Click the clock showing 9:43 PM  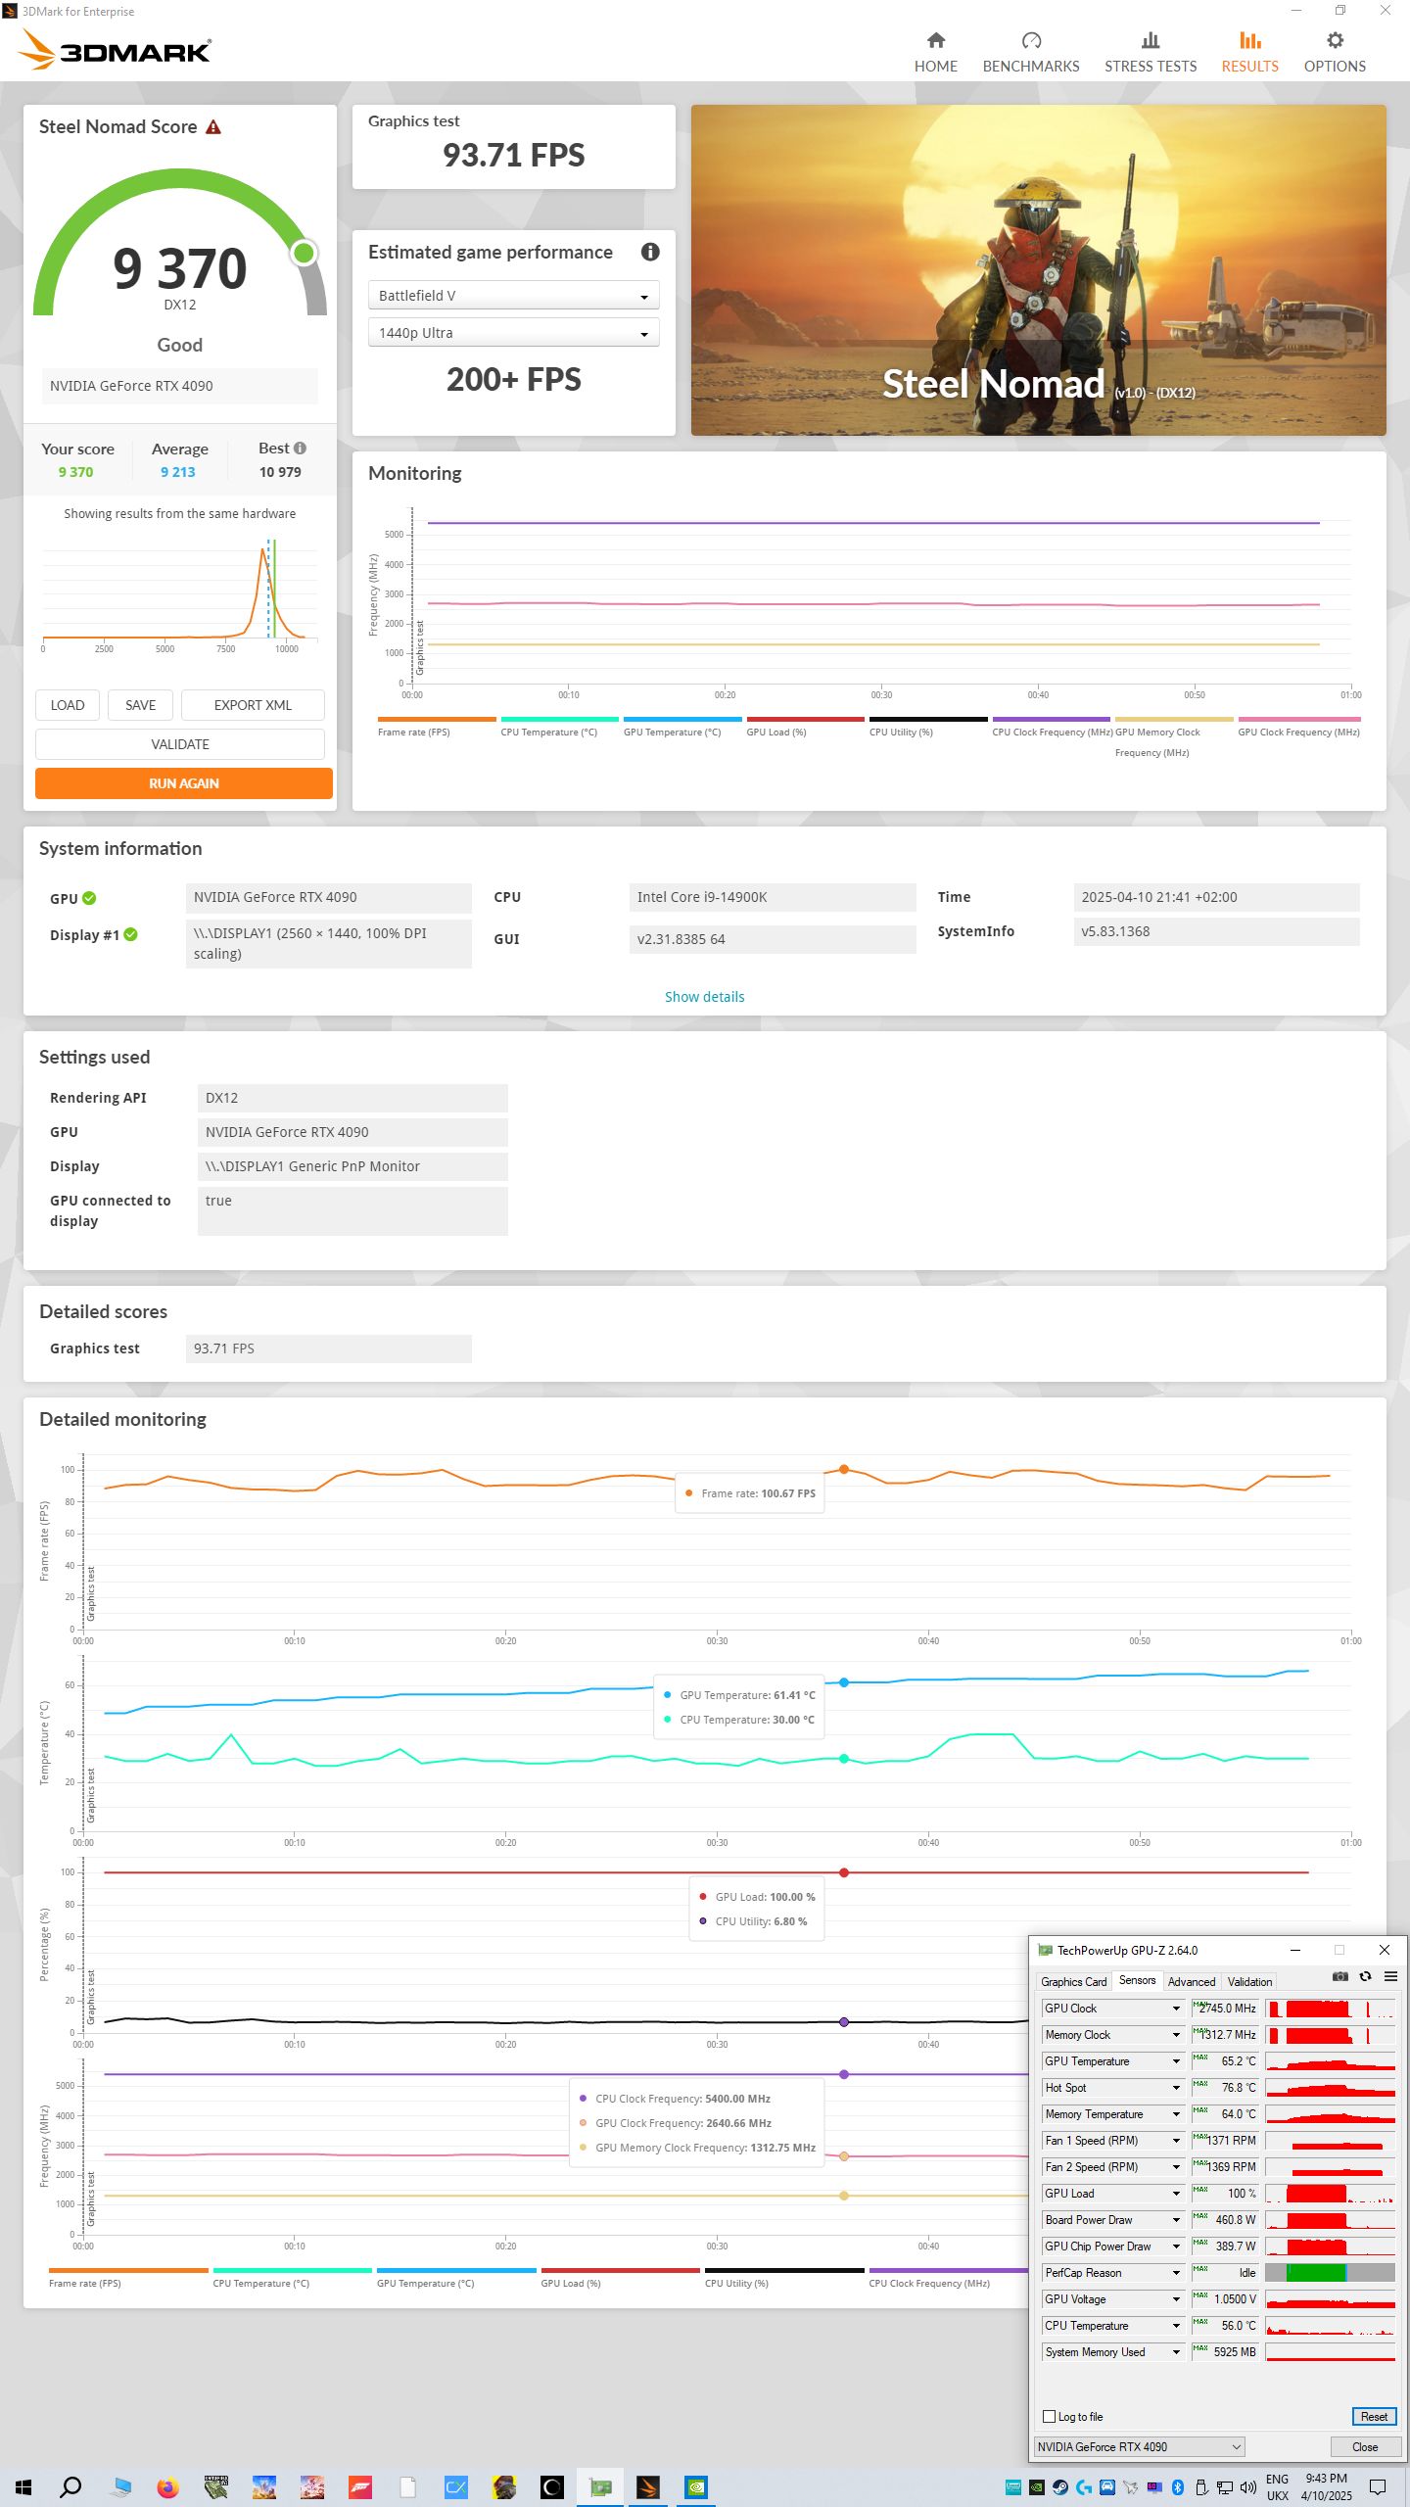coord(1326,2479)
